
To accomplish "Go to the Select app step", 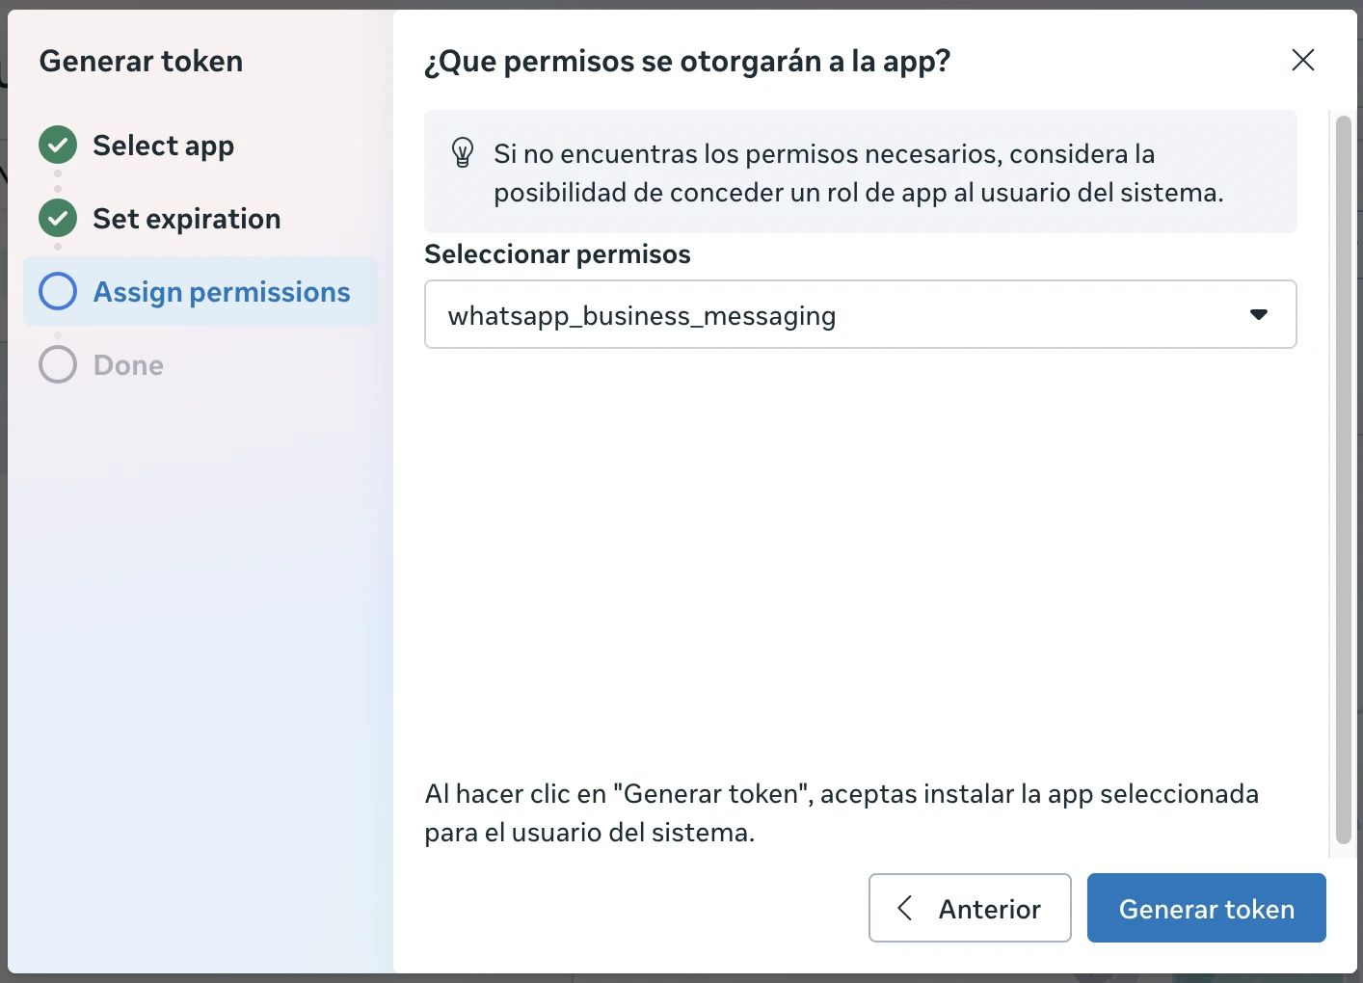I will point(163,145).
